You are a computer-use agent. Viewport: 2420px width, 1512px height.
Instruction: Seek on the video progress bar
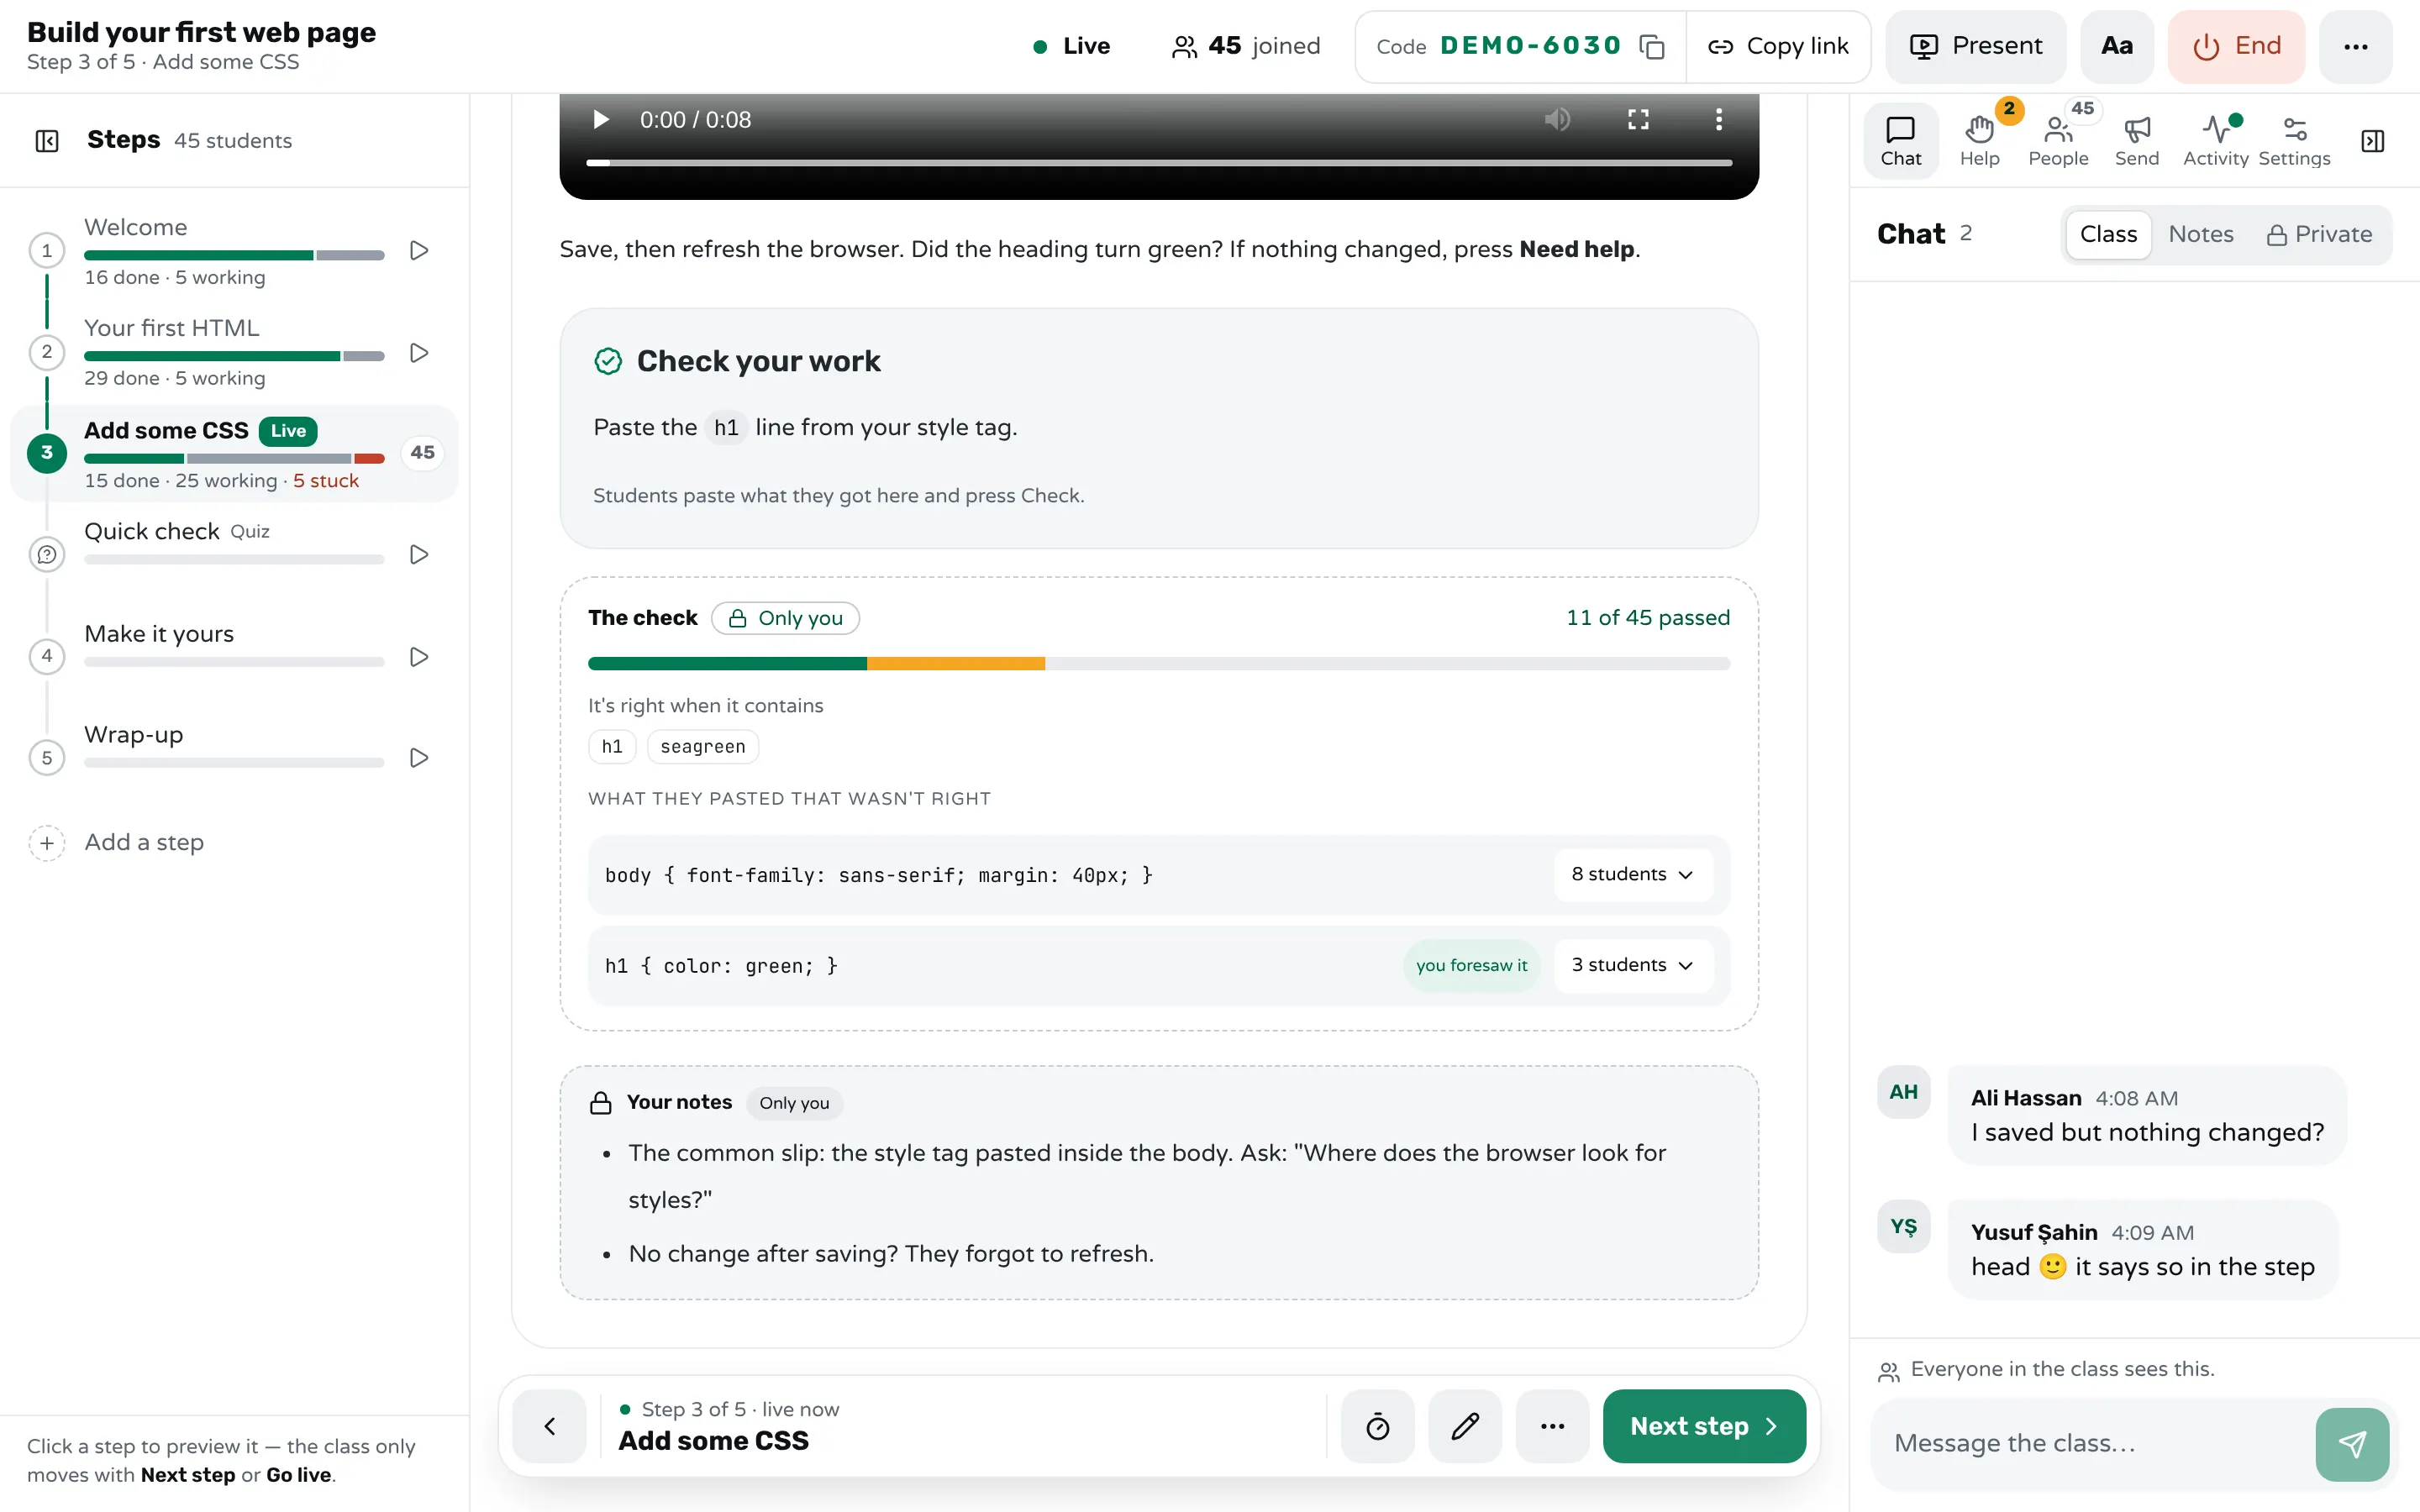point(1159,162)
